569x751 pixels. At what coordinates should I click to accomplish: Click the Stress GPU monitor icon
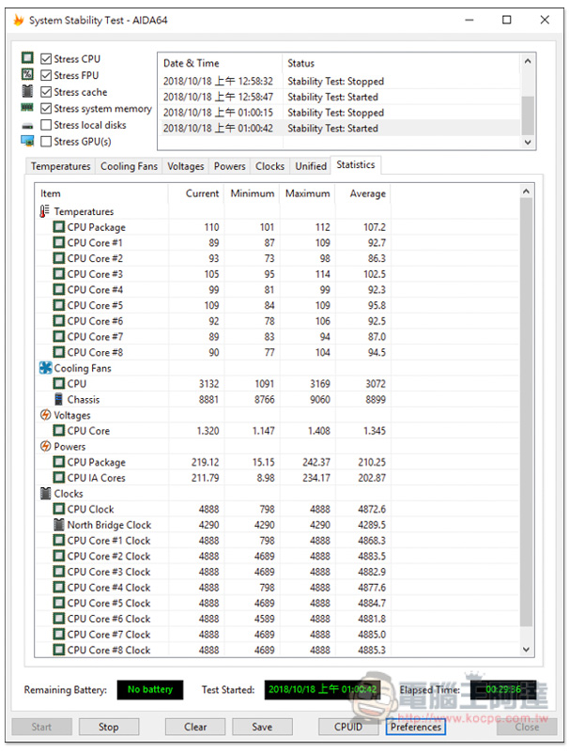tap(27, 141)
